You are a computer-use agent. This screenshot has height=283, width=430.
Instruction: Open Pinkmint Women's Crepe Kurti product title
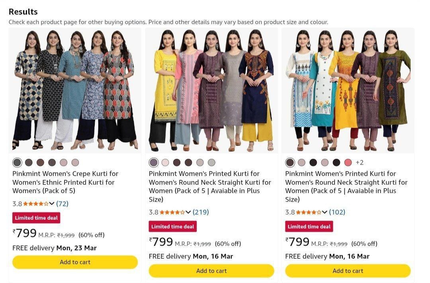(x=65, y=182)
